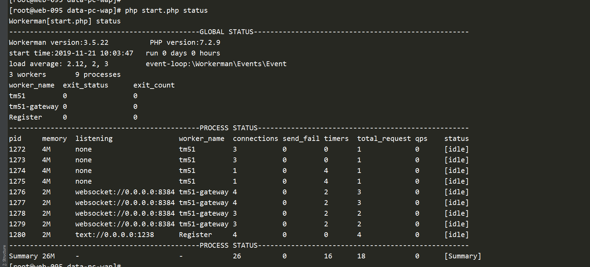Click pid 1280
The image size is (590, 267).
(x=17, y=235)
